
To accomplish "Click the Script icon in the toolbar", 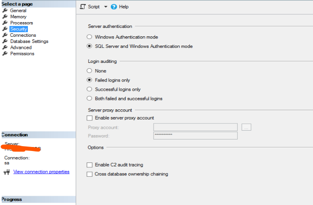I will (x=83, y=7).
